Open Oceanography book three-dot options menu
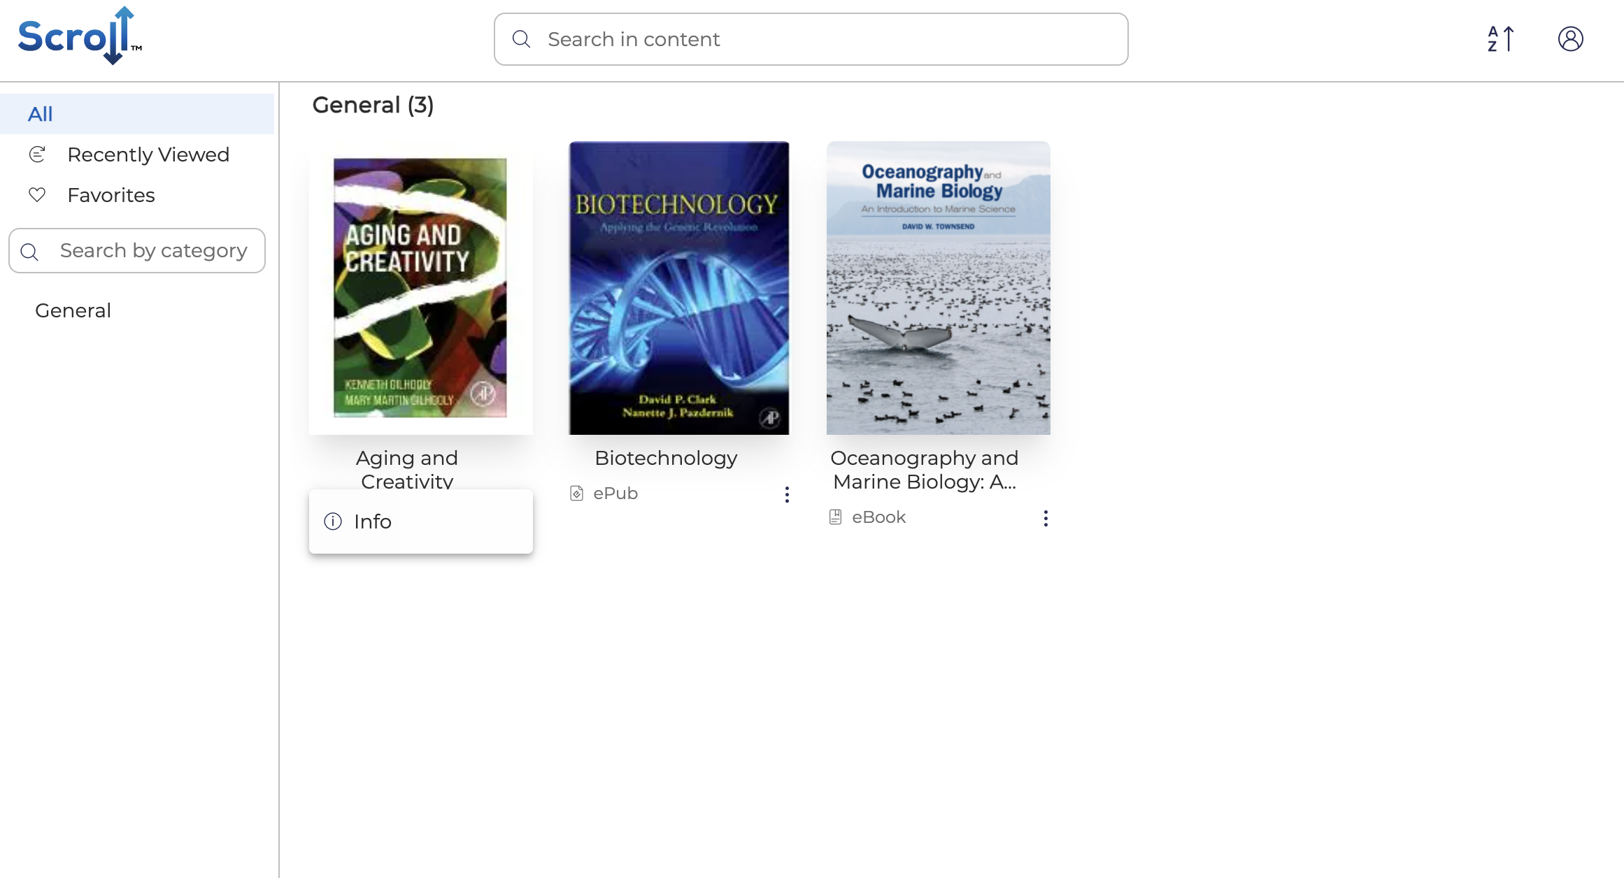The width and height of the screenshot is (1624, 878). point(1046,518)
